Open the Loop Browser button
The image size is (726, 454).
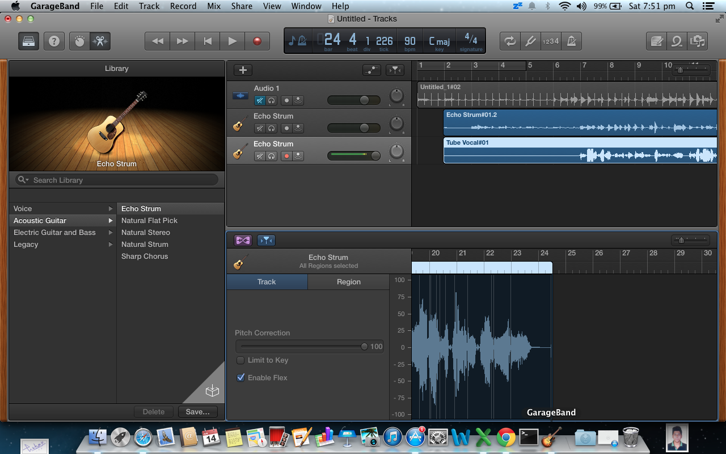(x=677, y=41)
